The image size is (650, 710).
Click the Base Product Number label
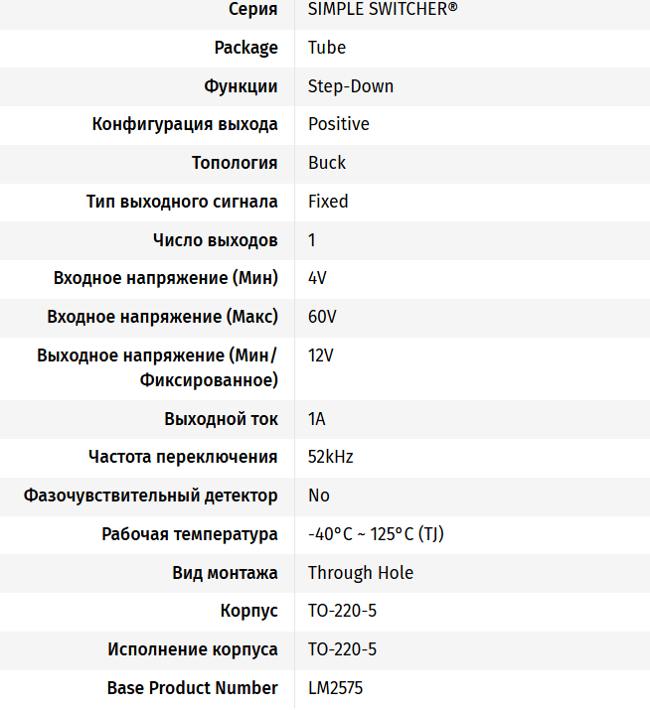193,688
